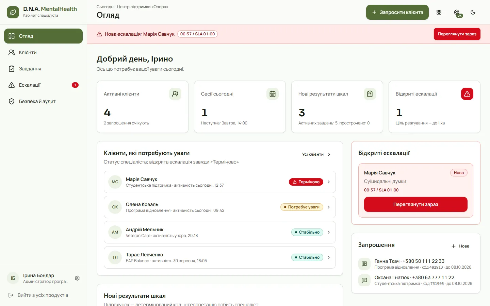Expand Андрій Мельник row chevron
The height and width of the screenshot is (306, 490).
click(329, 232)
